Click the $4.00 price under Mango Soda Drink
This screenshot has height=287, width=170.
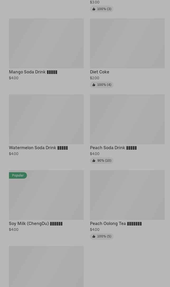[x=14, y=78]
